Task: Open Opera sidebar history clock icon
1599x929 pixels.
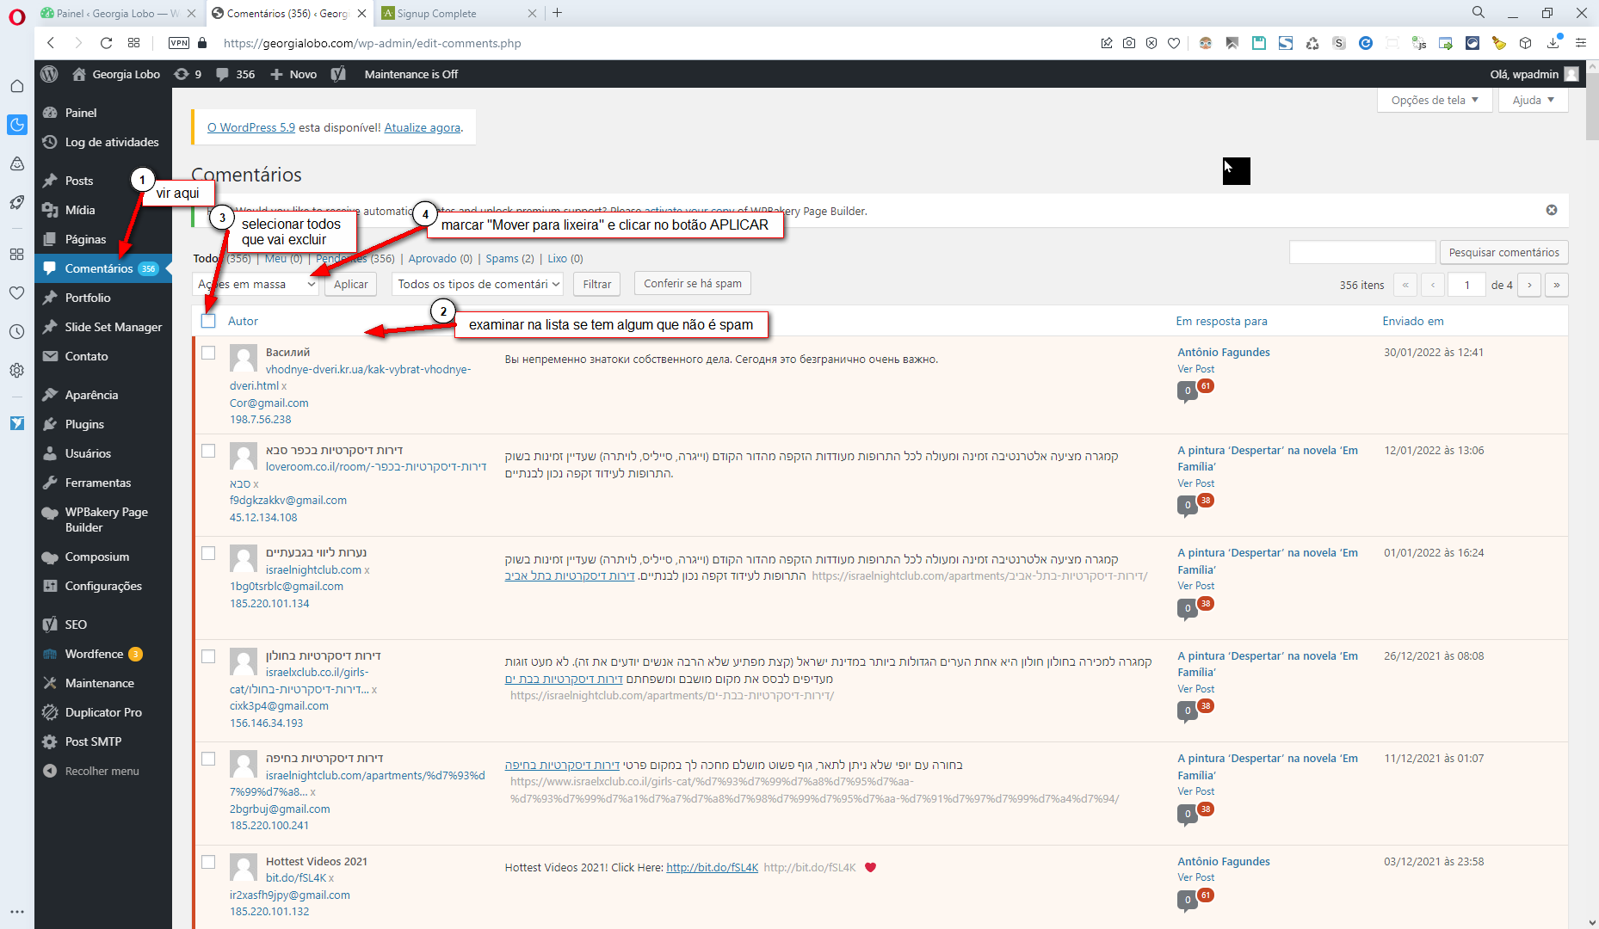Action: click(17, 331)
